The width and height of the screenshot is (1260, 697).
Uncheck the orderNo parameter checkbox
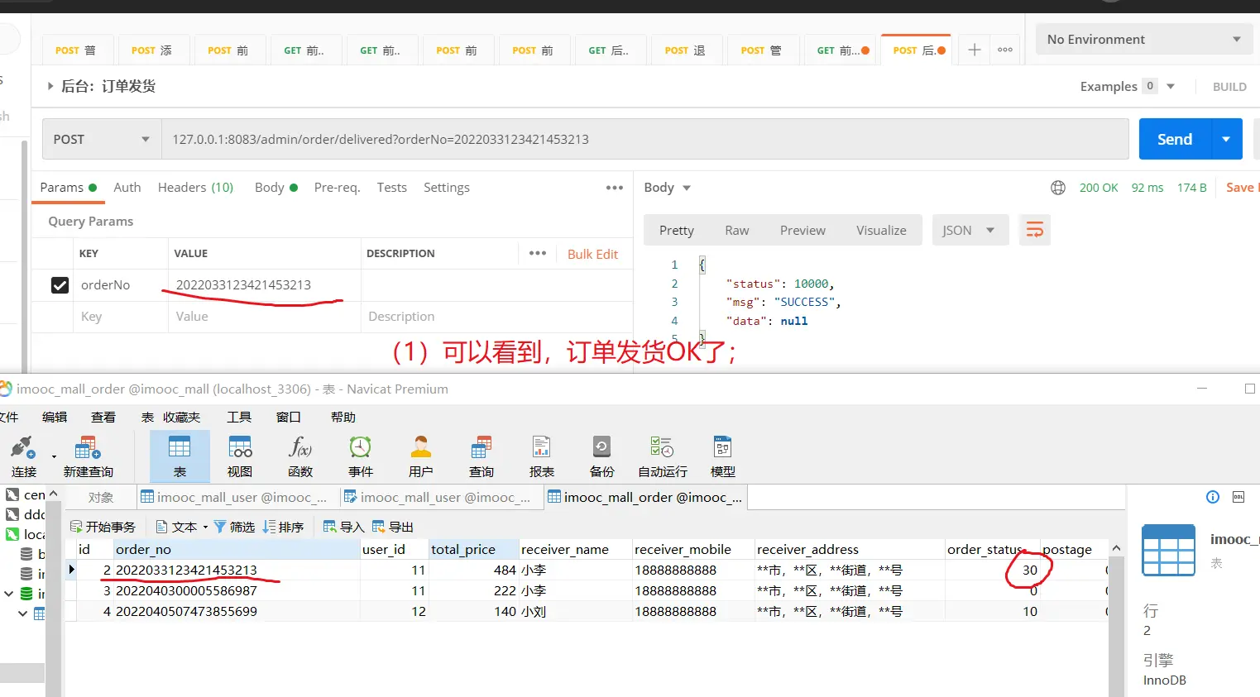coord(60,285)
